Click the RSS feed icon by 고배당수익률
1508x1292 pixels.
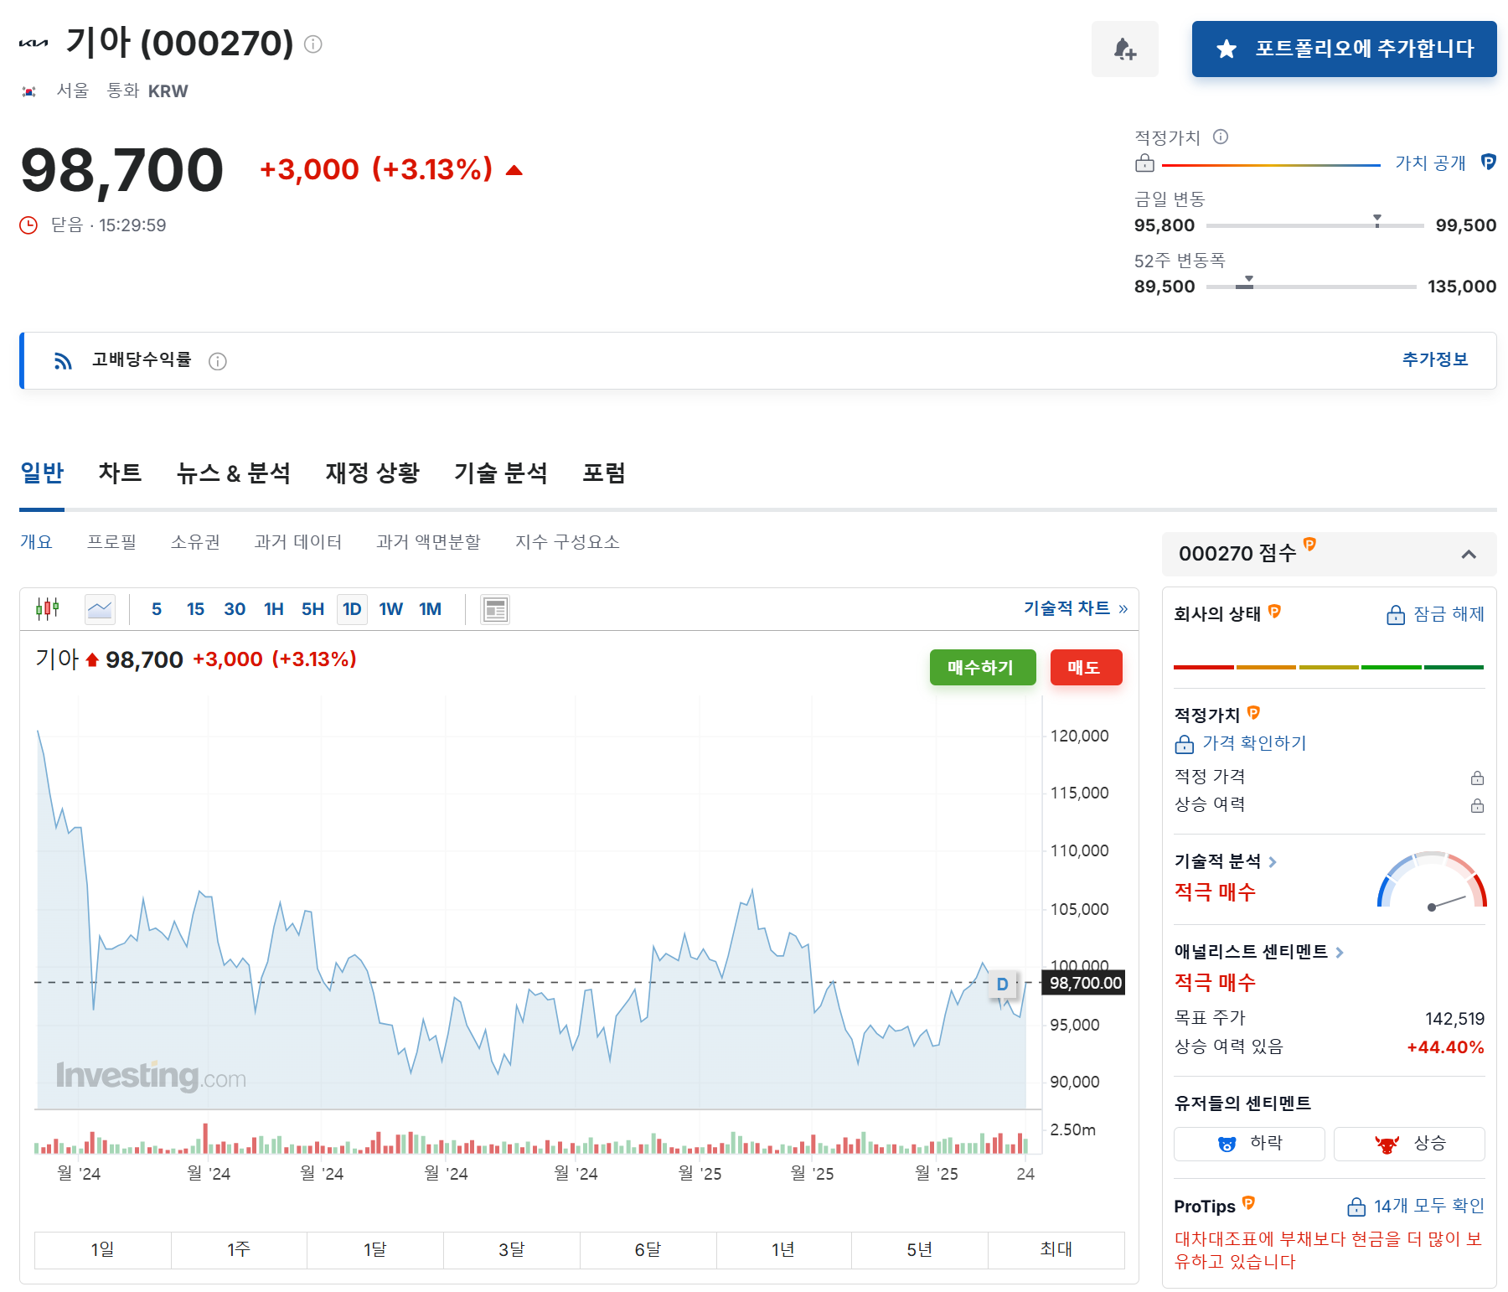63,360
